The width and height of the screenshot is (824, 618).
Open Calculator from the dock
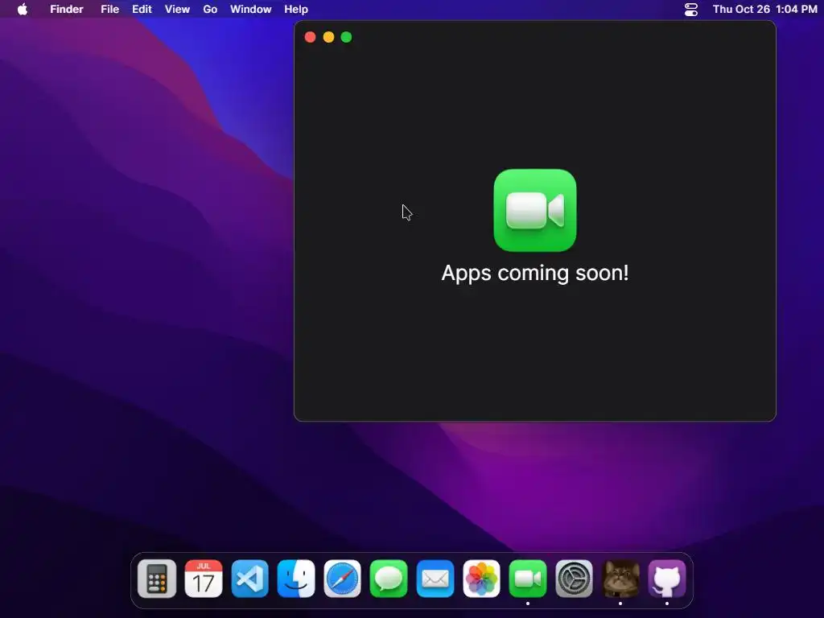coord(157,579)
